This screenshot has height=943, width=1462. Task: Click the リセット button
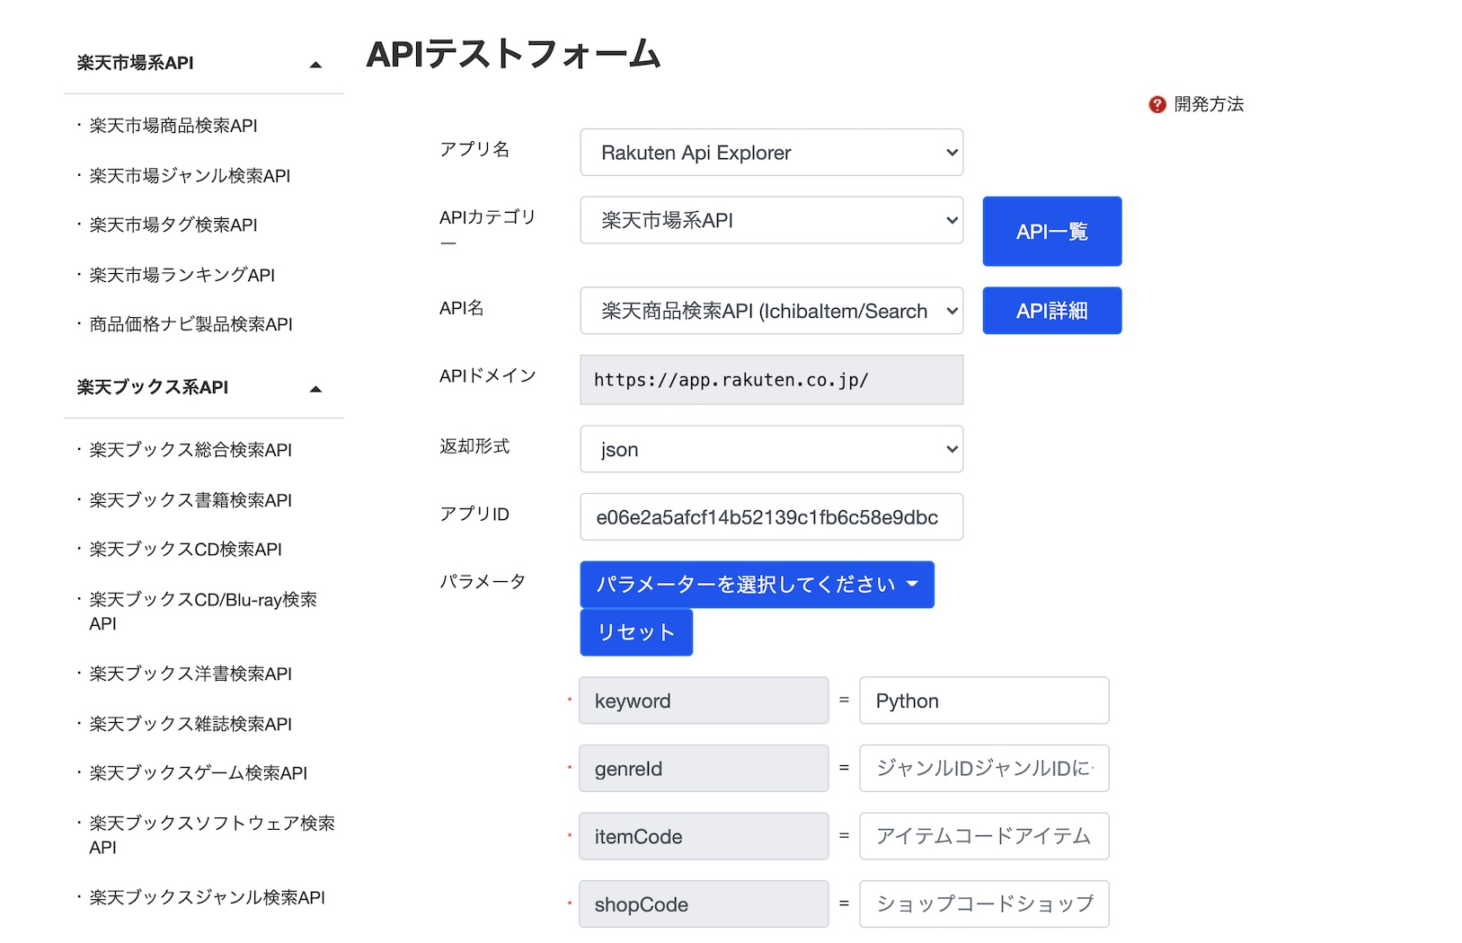pos(636,632)
